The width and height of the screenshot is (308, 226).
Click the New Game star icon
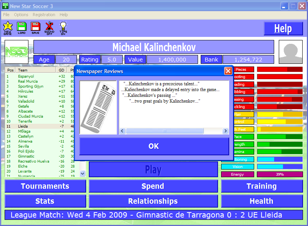click(8, 28)
